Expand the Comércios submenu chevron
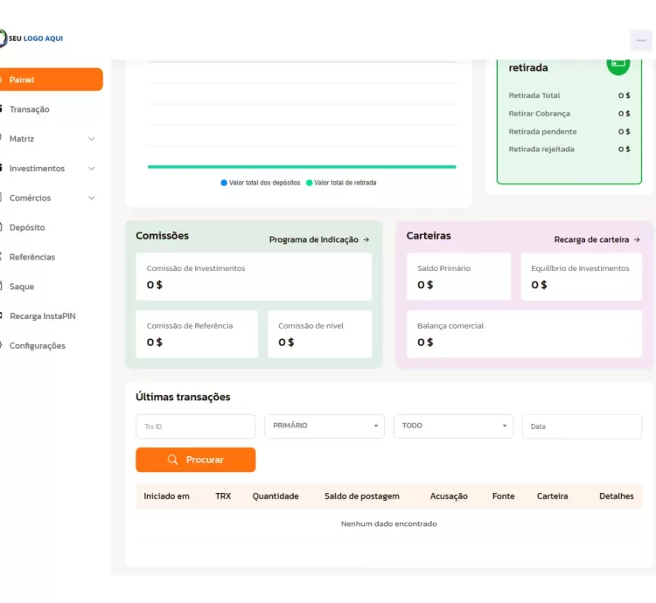This screenshot has width=656, height=603. pos(92,198)
